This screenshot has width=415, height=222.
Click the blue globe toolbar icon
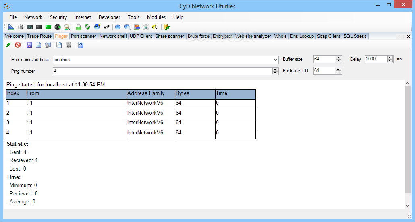[118, 27]
